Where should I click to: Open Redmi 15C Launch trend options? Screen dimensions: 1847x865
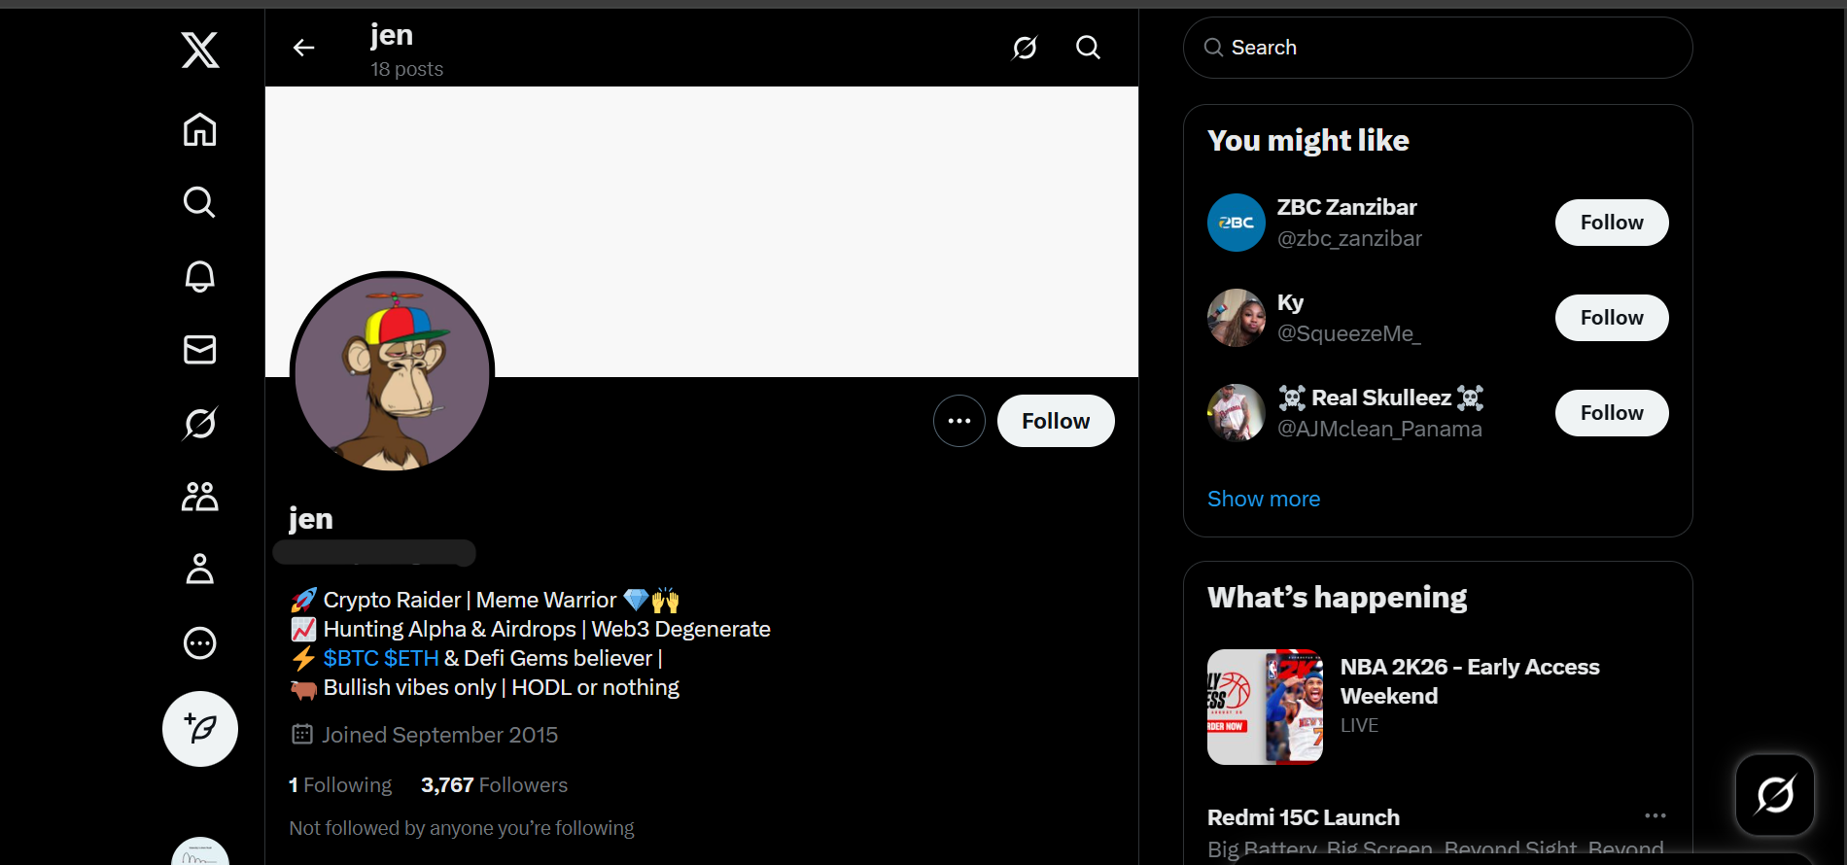tap(1655, 816)
